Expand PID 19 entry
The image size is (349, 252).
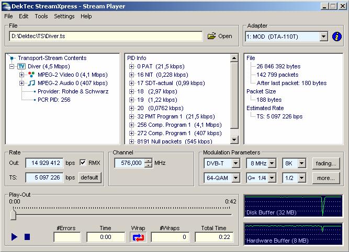(x=131, y=100)
